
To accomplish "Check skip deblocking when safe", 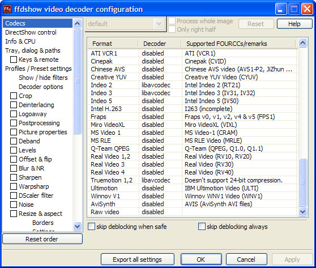I will (x=91, y=227).
